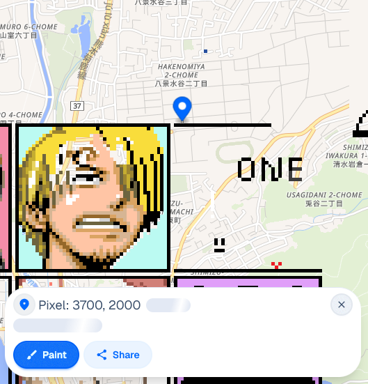The image size is (368, 384).
Task: Close the pixel info panel
Action: 342,305
